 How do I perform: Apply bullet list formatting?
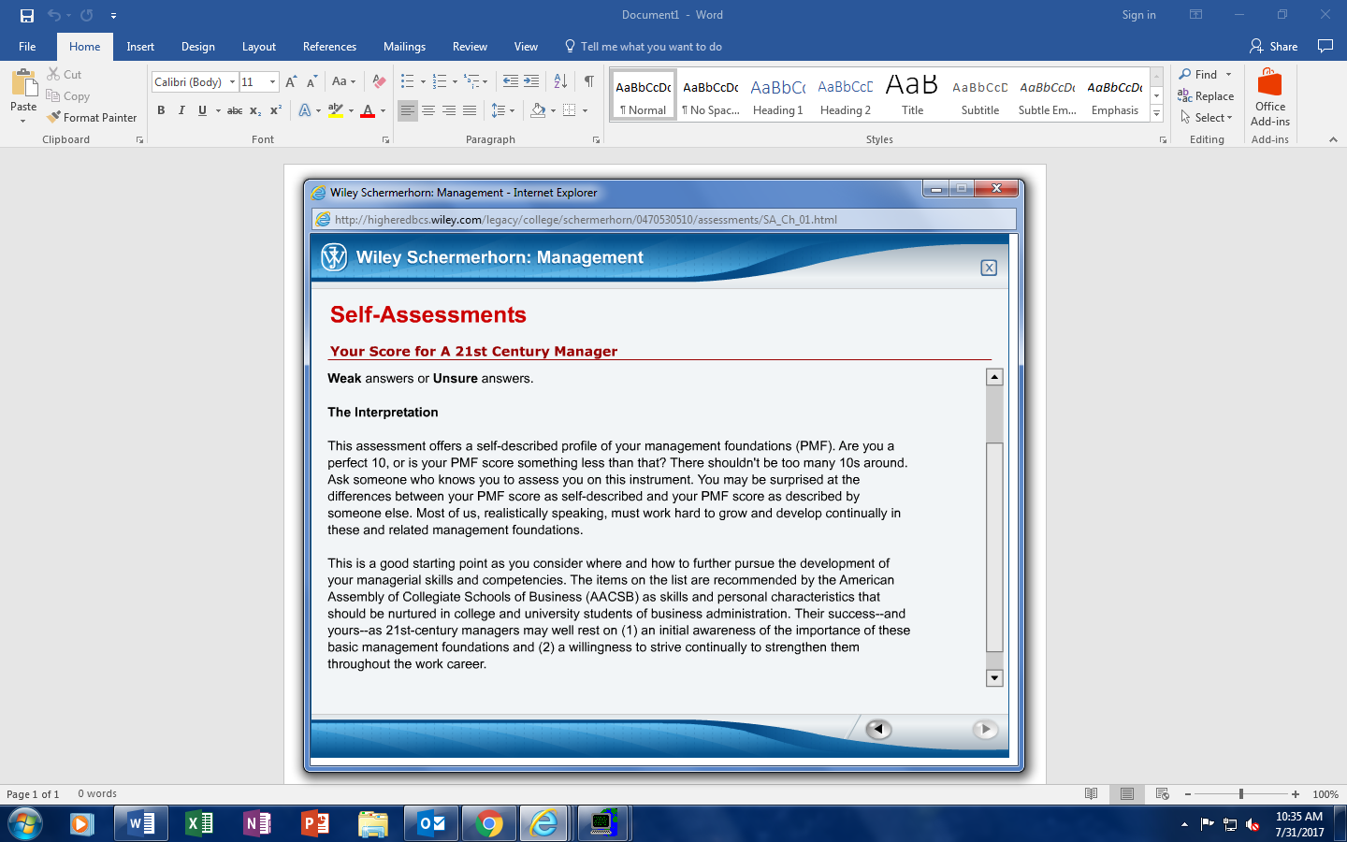click(407, 81)
